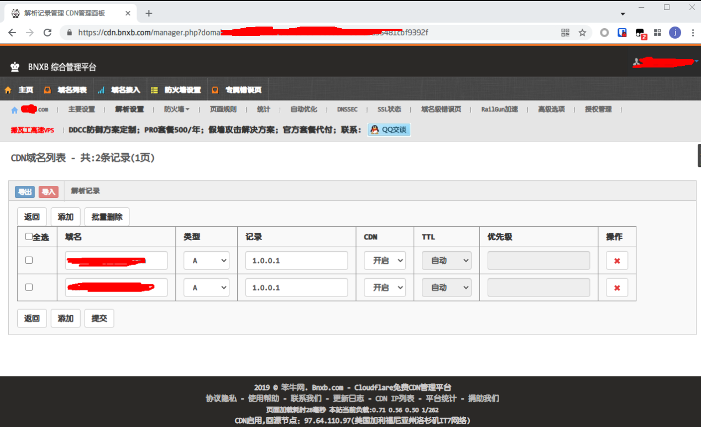Screen dimensions: 701x427
Task: Open the DNSSEC menu item
Action: [347, 110]
